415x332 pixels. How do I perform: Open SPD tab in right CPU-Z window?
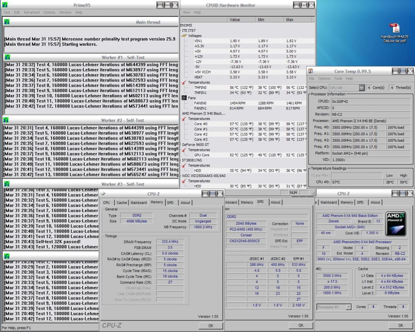[x=360, y=202]
